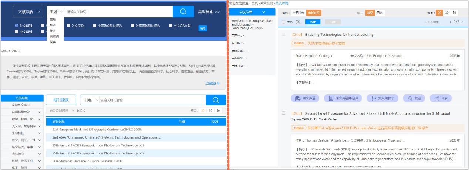Click the 请输入关键词 keyword input field
469x170 pixels.
coord(118,12)
